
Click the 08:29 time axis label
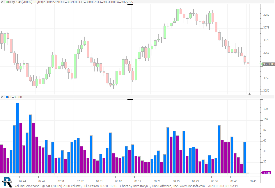(x=195, y=181)
